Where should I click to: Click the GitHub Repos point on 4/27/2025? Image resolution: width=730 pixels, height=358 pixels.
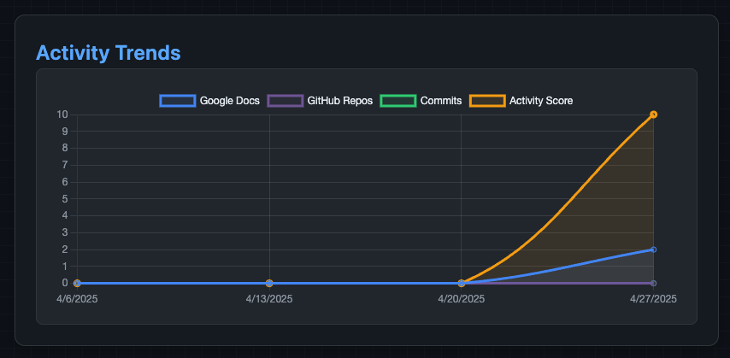(x=653, y=283)
